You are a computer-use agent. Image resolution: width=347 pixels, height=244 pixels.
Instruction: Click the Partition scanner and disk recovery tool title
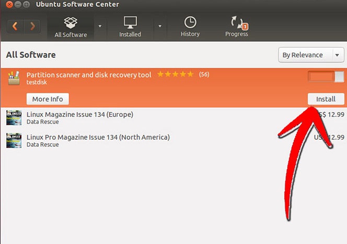pos(89,75)
